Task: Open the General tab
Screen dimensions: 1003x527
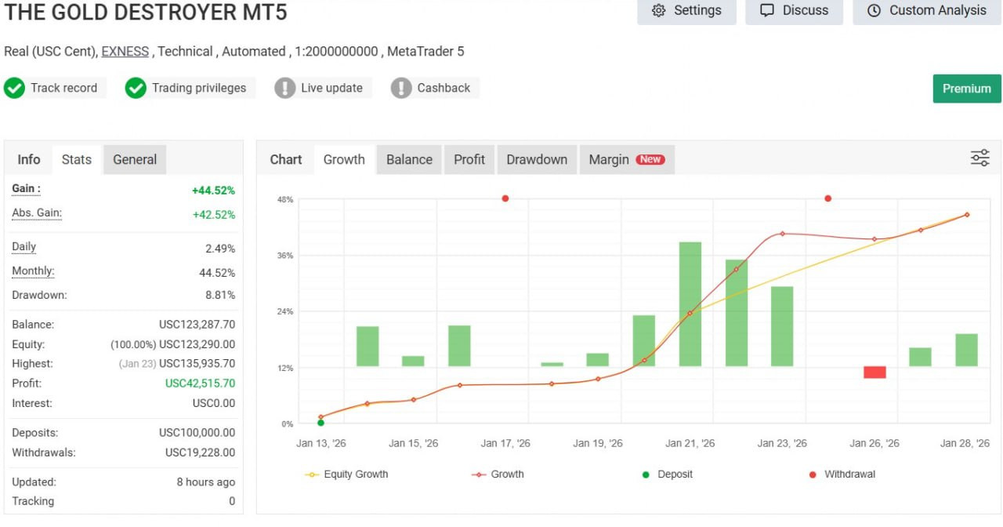Action: [135, 159]
